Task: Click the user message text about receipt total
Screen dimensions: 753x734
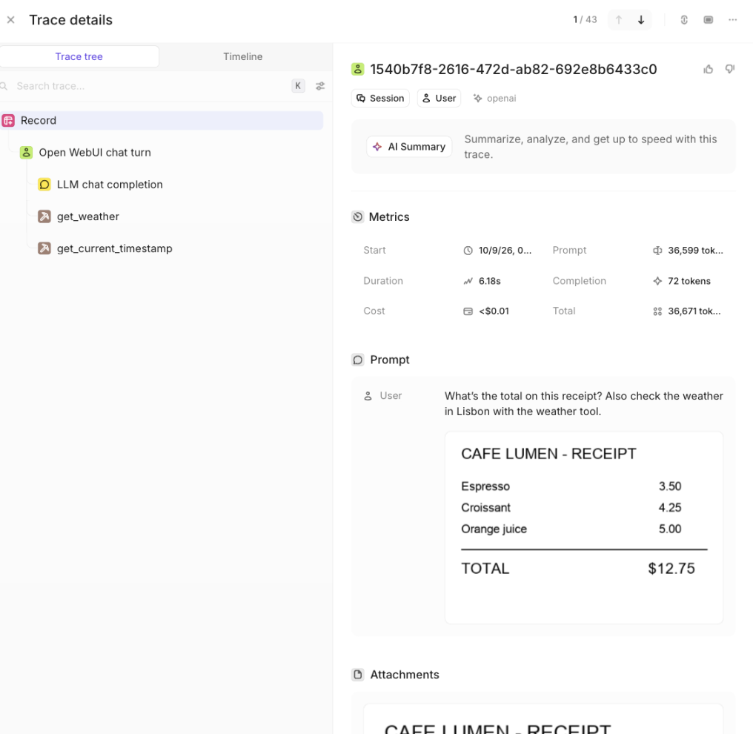Action: coord(583,403)
